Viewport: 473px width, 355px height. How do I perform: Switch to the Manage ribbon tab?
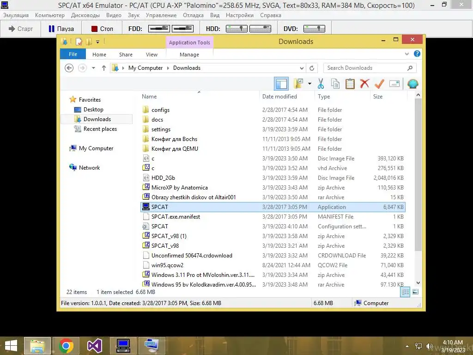click(189, 55)
